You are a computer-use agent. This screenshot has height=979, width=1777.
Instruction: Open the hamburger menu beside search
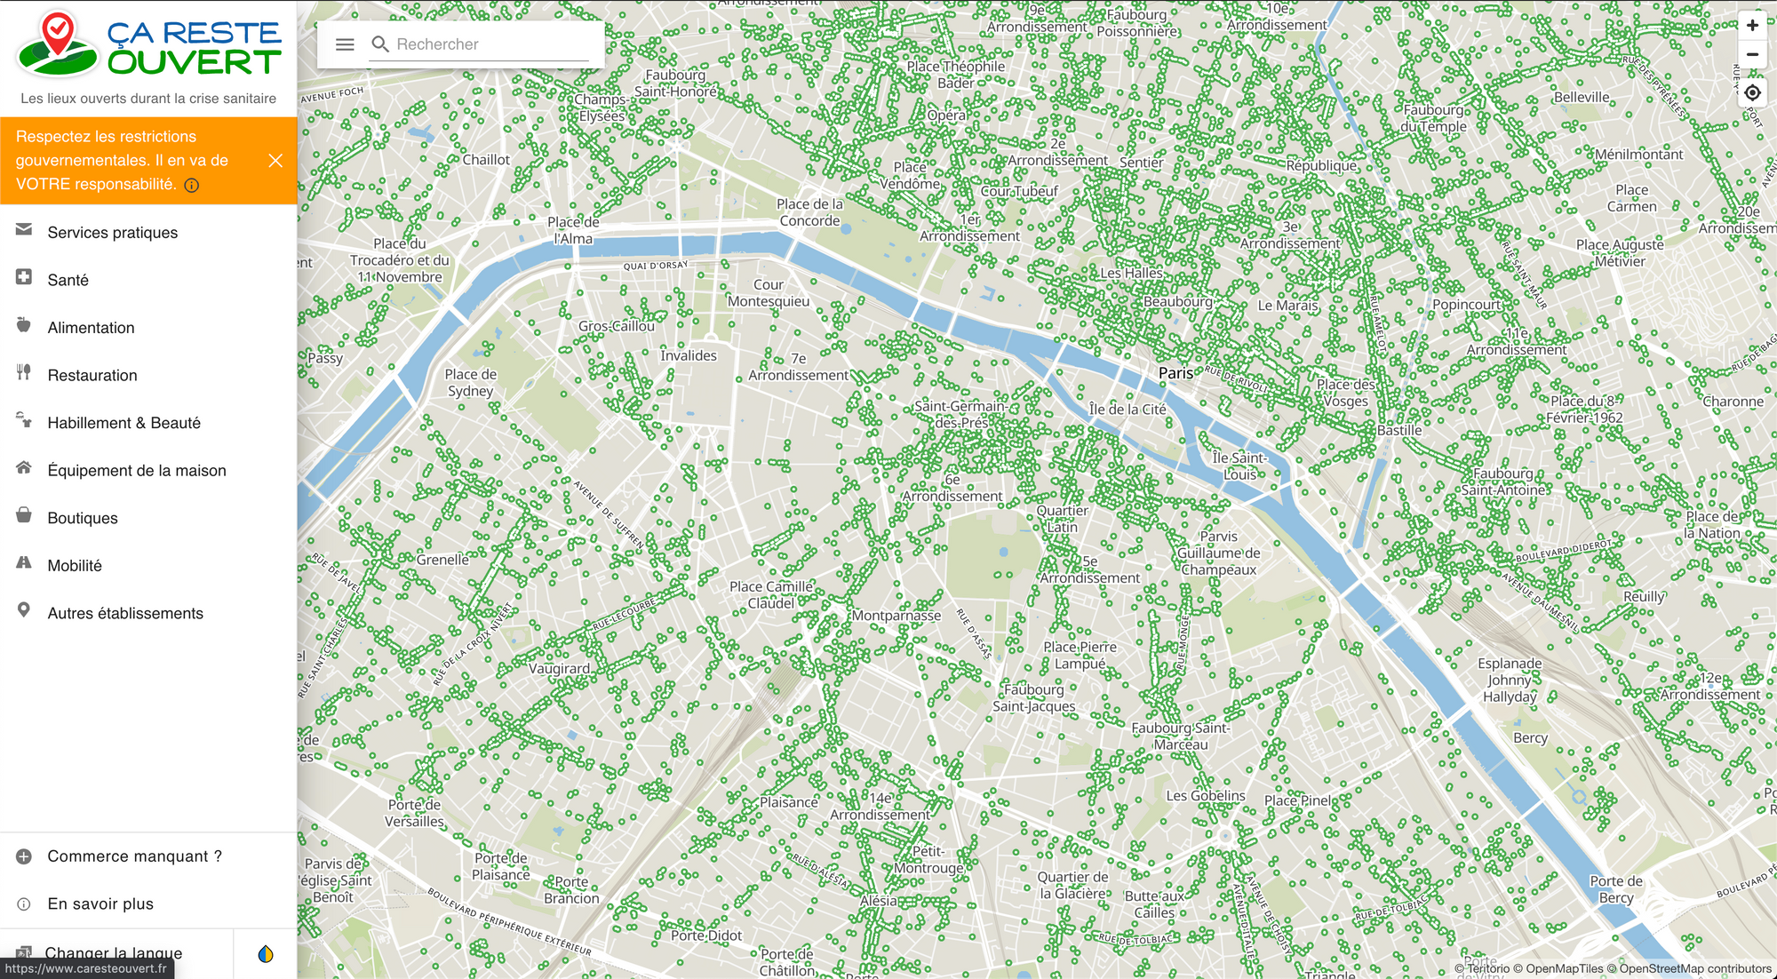[x=345, y=44]
